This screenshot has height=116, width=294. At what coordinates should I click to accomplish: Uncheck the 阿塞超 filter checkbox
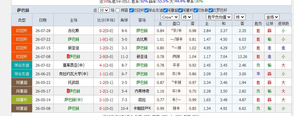coord(165,10)
